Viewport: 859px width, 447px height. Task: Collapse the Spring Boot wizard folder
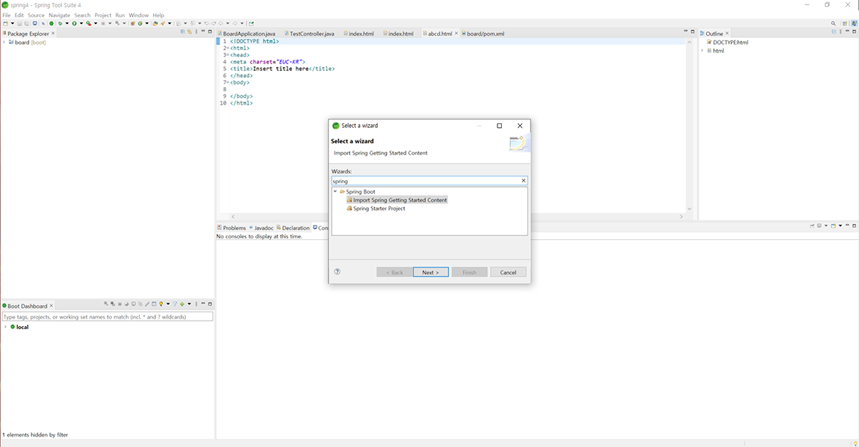[x=335, y=191]
